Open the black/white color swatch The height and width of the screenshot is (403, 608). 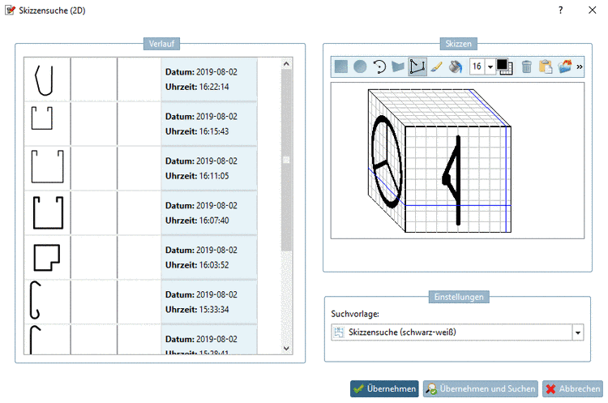[x=504, y=66]
